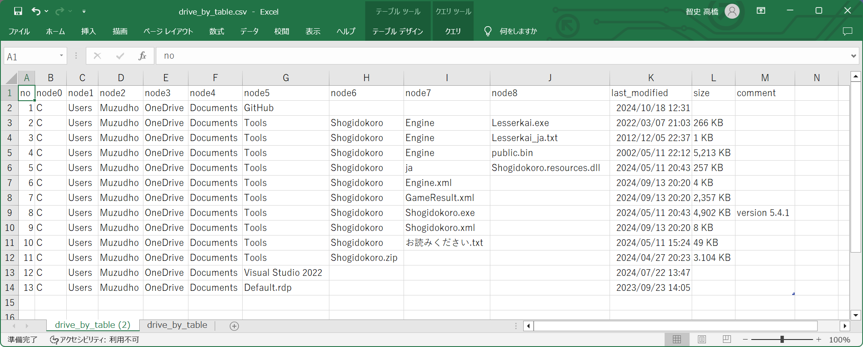The width and height of the screenshot is (863, 347).
Task: Open the 描画 ribbon tab
Action: pos(120,31)
